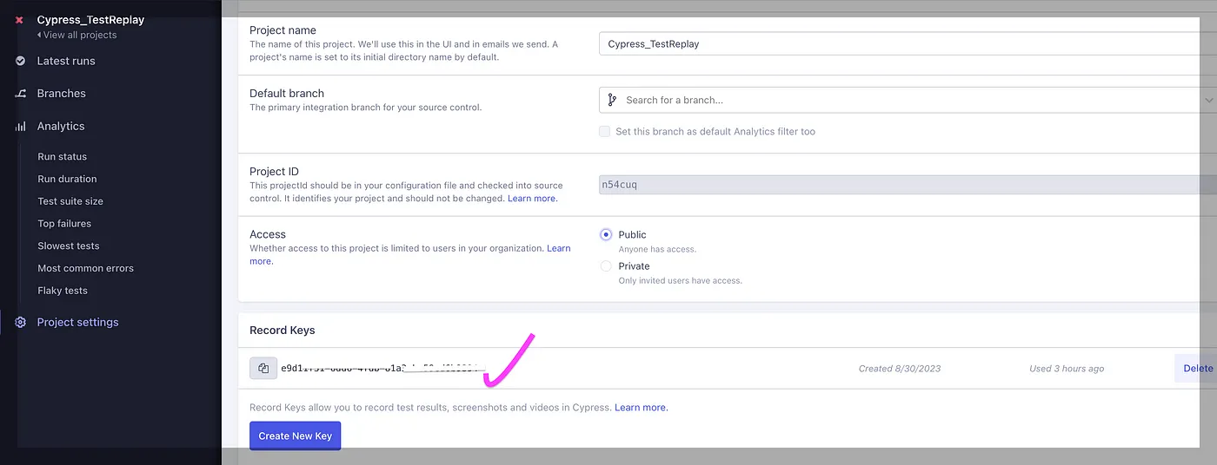Click the branch icon in search field
Image resolution: width=1217 pixels, height=465 pixels.
click(612, 100)
